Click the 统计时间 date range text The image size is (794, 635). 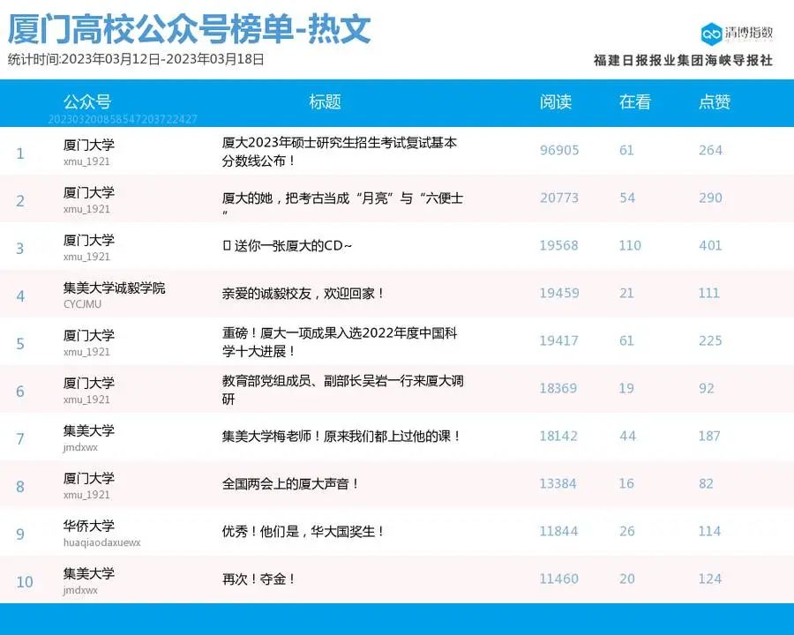point(136,59)
